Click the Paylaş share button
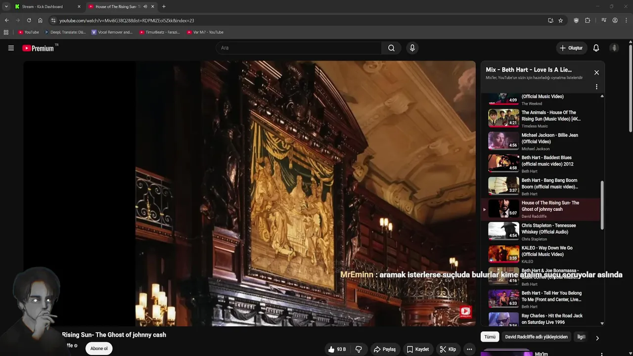 (x=385, y=349)
